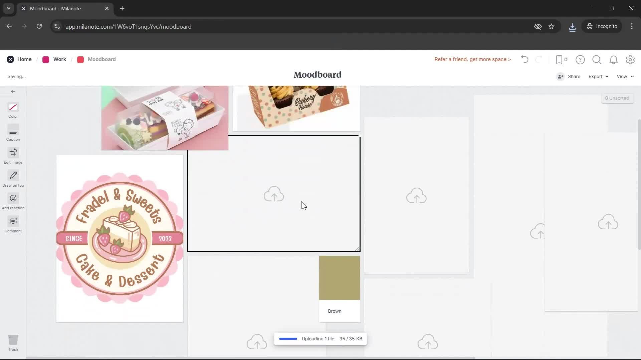Viewport: 641px width, 360px height.
Task: Open the browser menu with three dots
Action: pos(632,26)
